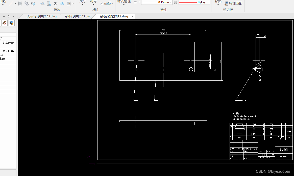Click the linetype settings icon
The image size is (294, 176).
coord(175,2)
